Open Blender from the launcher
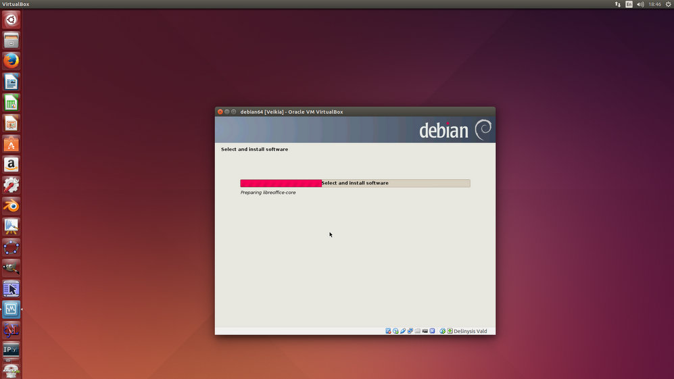 tap(11, 205)
